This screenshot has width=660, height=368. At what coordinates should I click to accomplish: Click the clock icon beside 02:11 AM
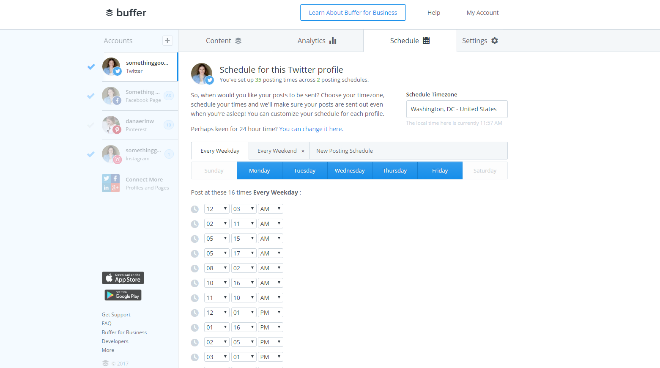click(x=194, y=224)
